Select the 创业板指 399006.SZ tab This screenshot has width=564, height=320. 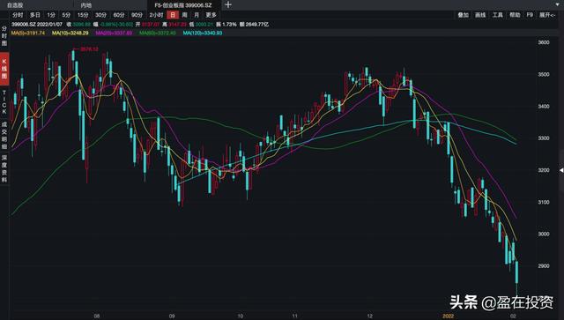pos(183,5)
